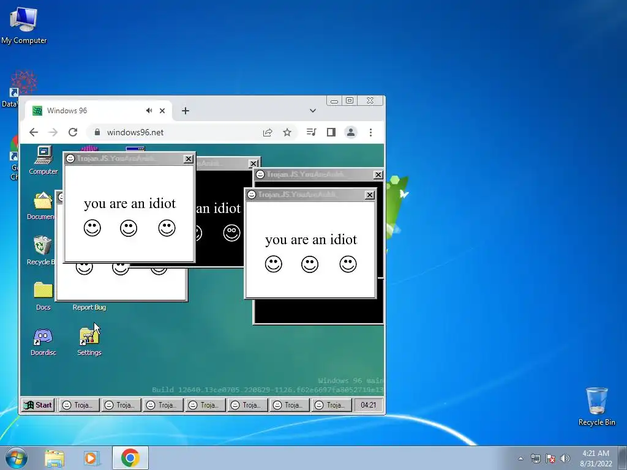Select the seventh Troja taskbar item
The height and width of the screenshot is (470, 627).
pos(331,405)
